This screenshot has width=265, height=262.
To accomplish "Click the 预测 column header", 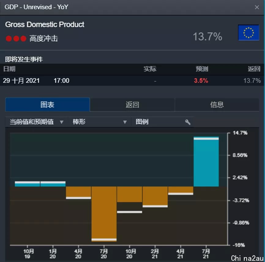I will point(202,69).
